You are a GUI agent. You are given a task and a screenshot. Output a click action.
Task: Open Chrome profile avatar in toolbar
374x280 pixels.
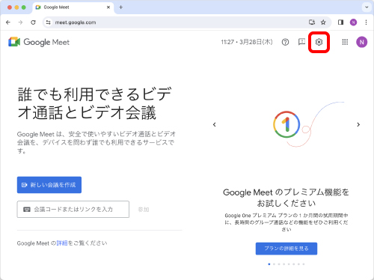(353, 22)
